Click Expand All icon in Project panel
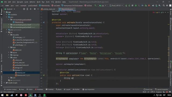The image size is (172, 97). pos(27,9)
